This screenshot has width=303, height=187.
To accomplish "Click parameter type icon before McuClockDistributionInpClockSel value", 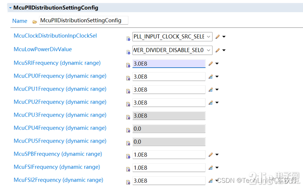I will (x=128, y=39).
